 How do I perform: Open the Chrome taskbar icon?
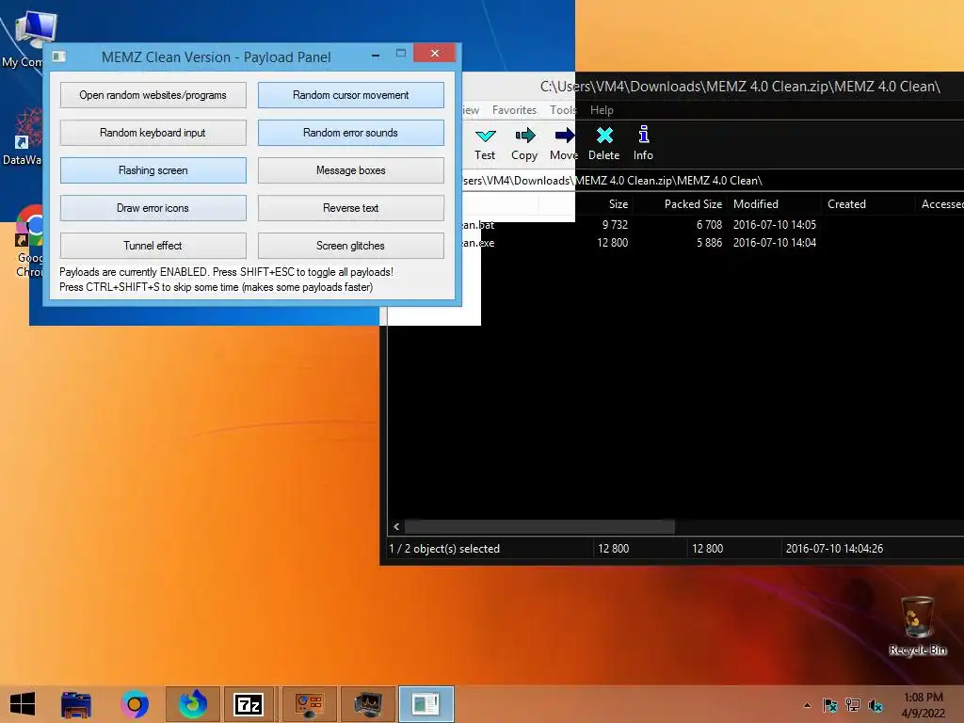point(135,704)
